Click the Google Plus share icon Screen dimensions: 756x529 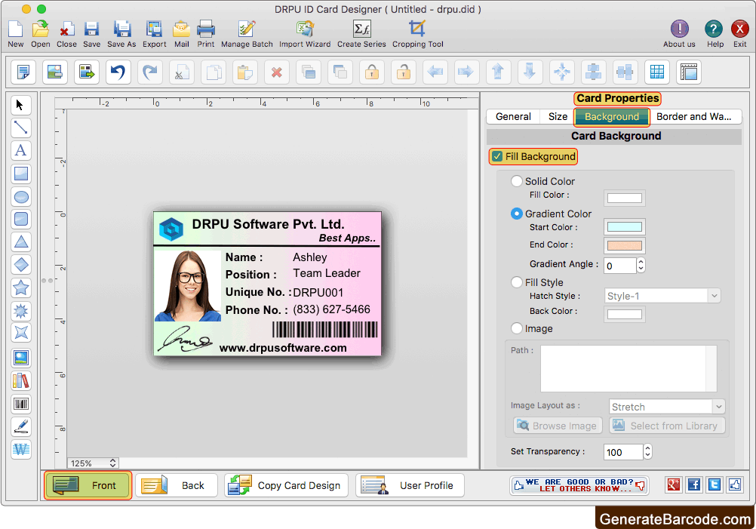point(674,484)
